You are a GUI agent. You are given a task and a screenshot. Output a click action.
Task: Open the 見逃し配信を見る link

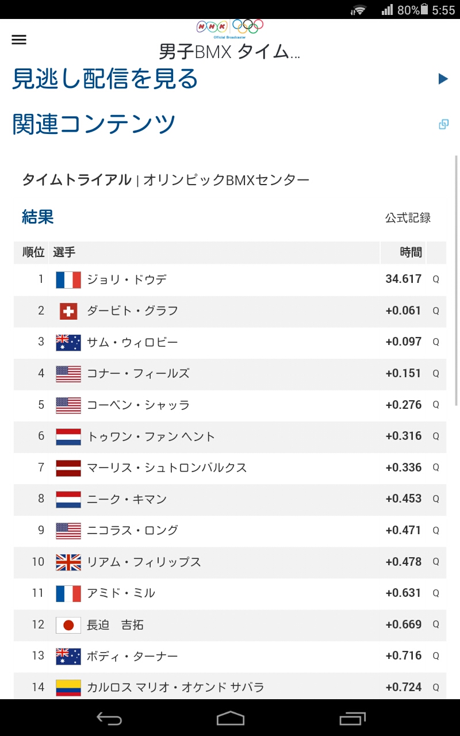point(105,79)
